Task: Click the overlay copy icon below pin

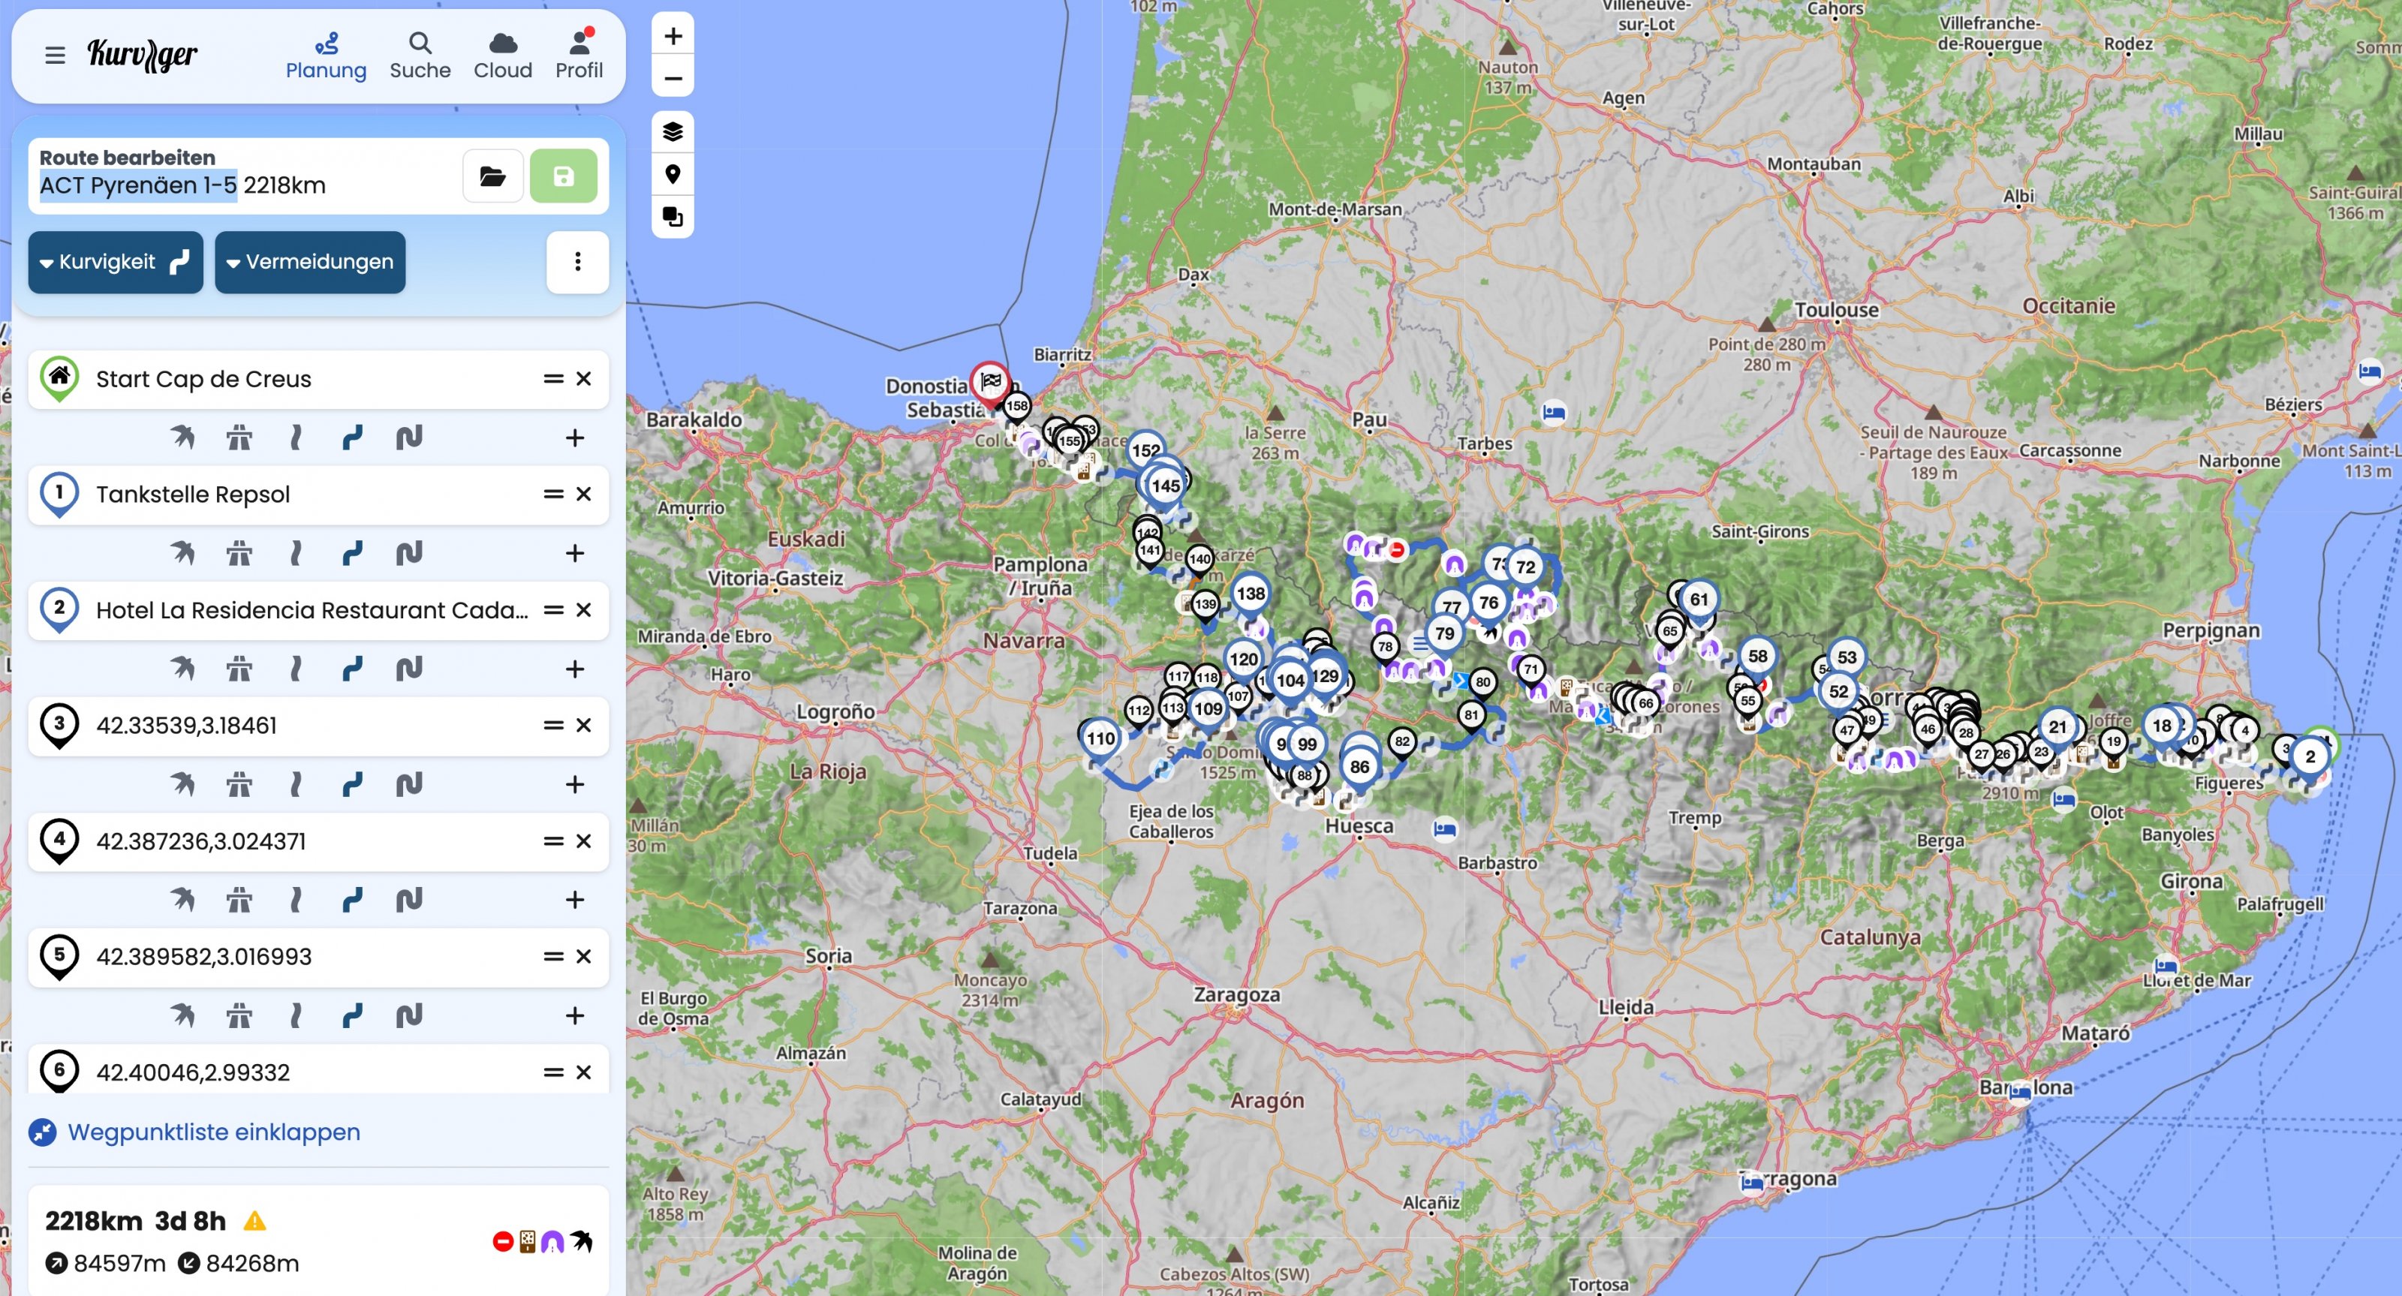Action: click(673, 217)
